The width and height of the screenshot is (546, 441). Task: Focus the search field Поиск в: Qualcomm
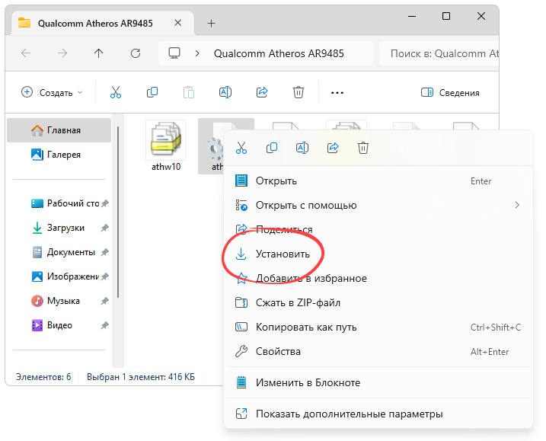[439, 53]
